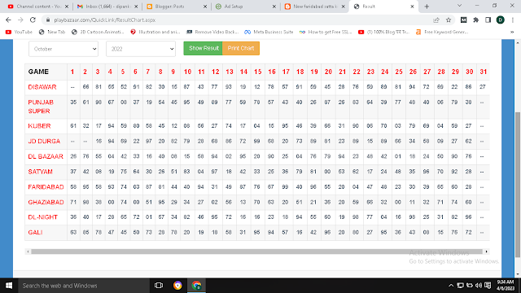Share this page via share icon

pos(436,20)
